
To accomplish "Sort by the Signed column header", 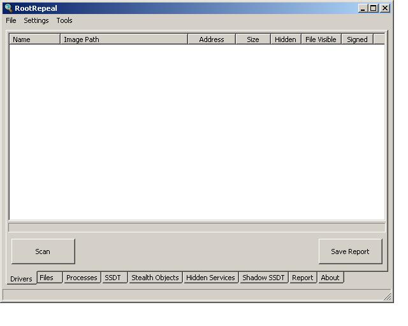I will 357,39.
